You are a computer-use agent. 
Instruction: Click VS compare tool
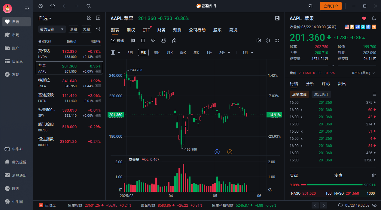153,40
